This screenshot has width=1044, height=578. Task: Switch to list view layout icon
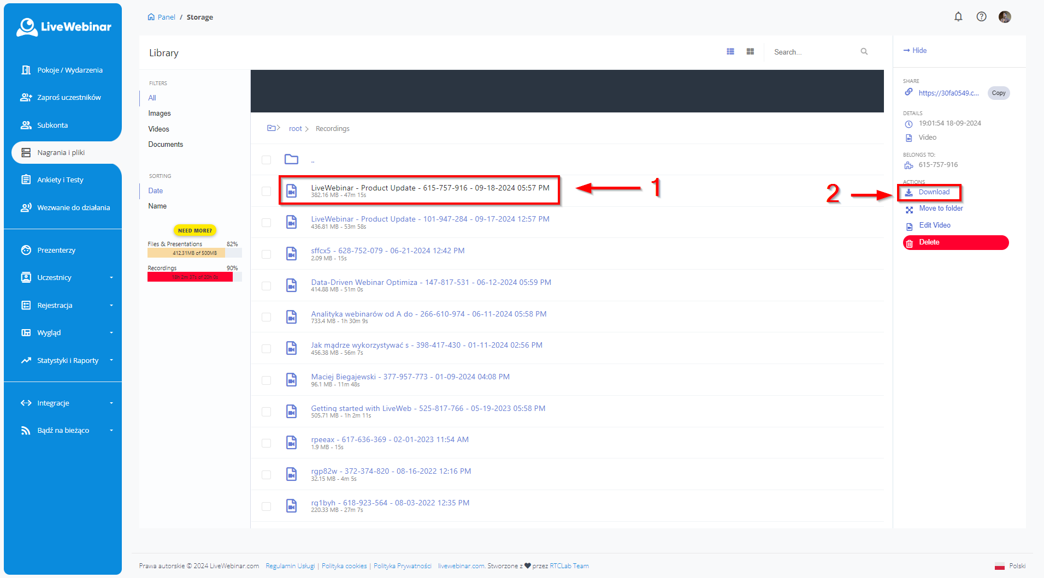click(730, 51)
